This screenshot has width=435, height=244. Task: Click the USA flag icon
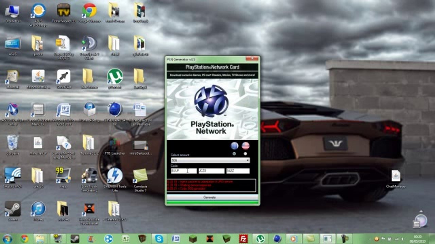(x=245, y=146)
